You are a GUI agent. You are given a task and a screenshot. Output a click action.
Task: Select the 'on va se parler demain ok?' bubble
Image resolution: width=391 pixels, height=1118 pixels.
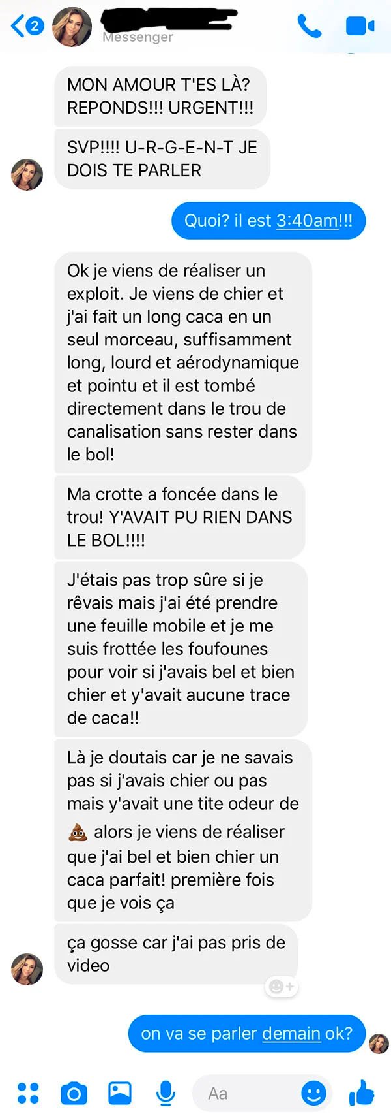tap(247, 1033)
